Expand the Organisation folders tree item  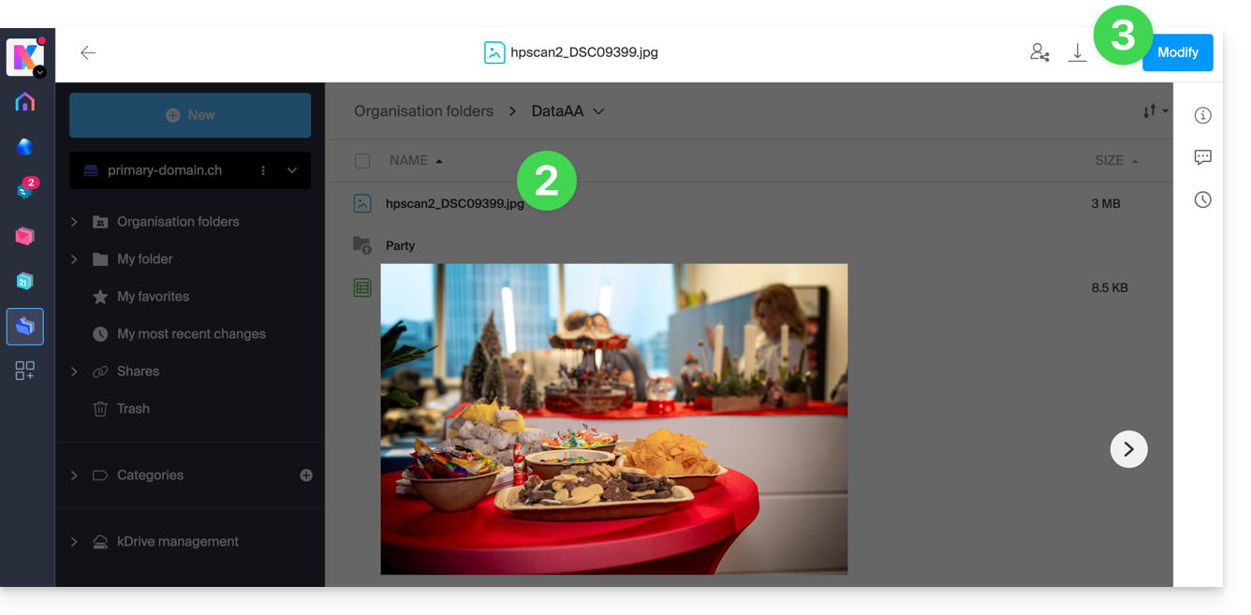click(74, 222)
